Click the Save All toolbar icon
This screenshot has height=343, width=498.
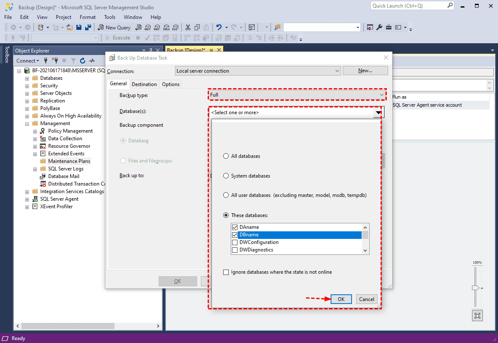click(88, 27)
